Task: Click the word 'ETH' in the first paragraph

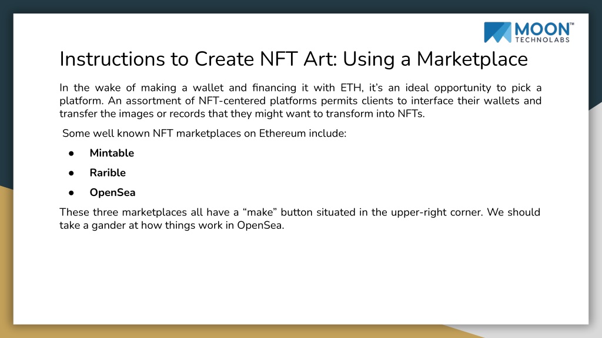Action: pyautogui.click(x=350, y=88)
